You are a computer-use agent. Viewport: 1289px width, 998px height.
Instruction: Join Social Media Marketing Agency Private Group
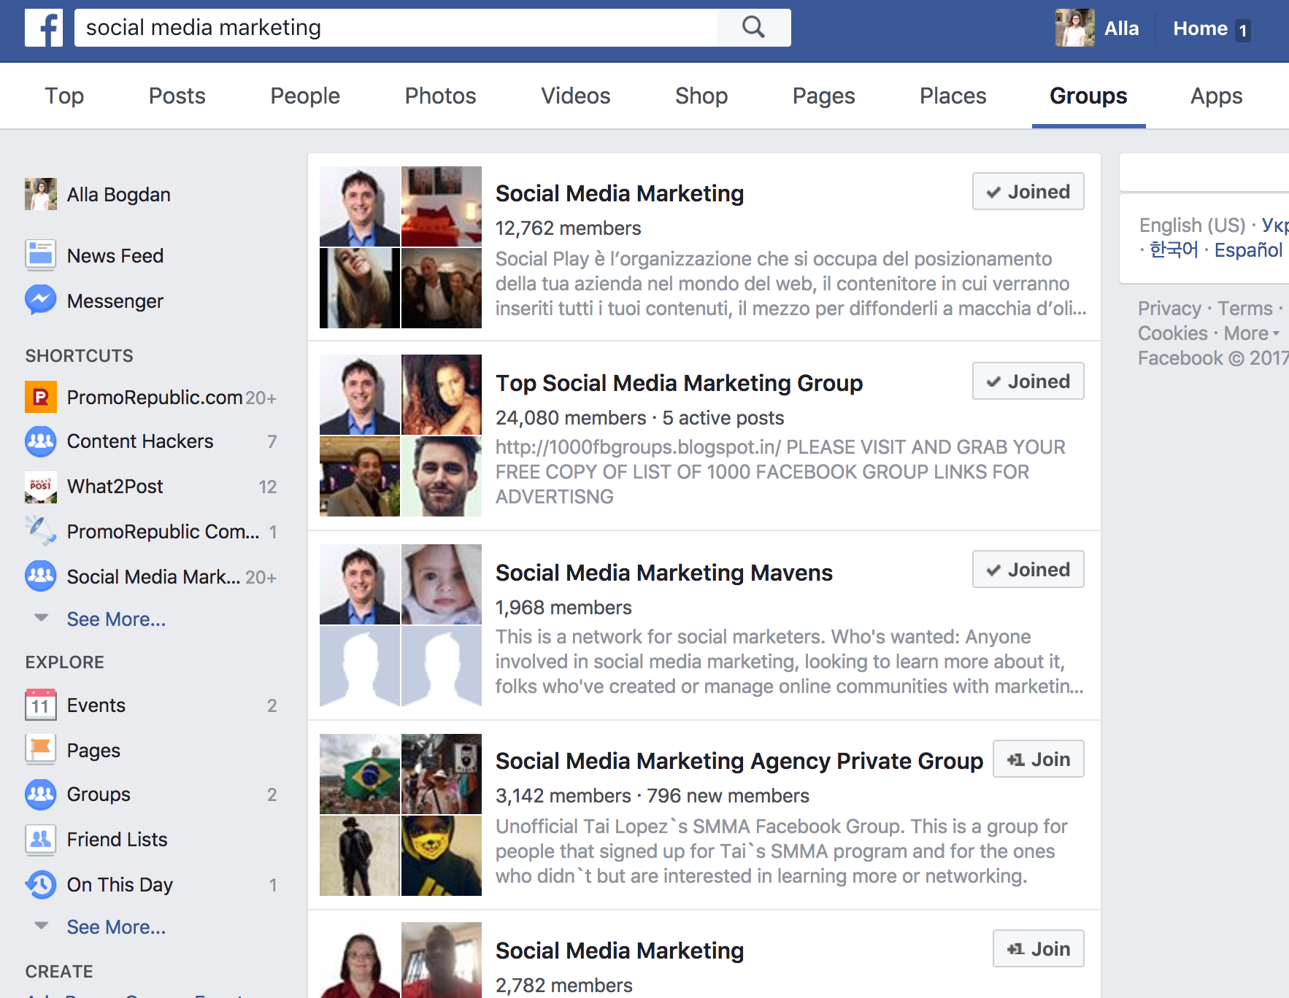[1038, 759]
